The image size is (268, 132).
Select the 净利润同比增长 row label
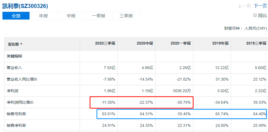[20, 103]
